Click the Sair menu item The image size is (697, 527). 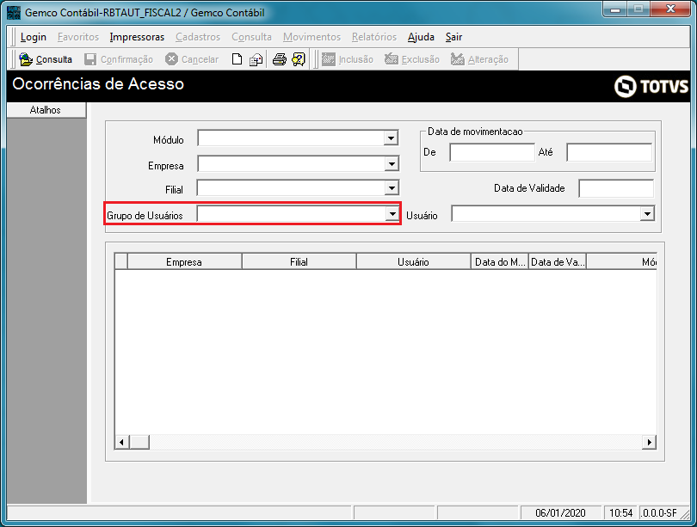[x=453, y=37]
